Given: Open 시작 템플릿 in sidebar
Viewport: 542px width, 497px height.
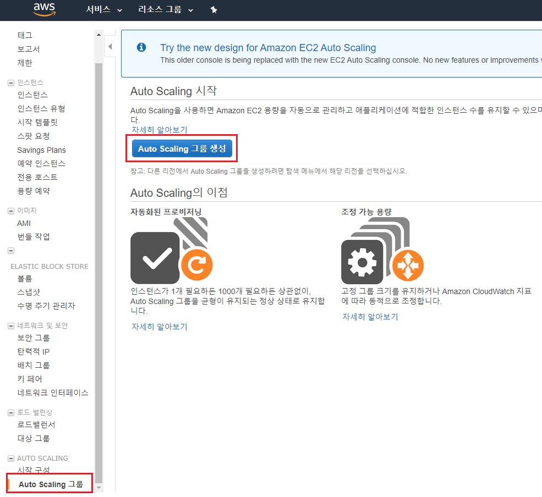Looking at the screenshot, I should click(37, 122).
